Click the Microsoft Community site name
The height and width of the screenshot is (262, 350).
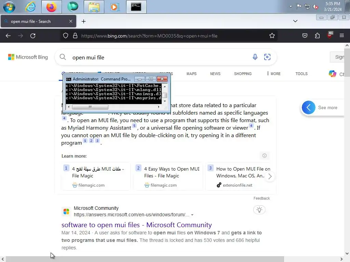tap(96, 208)
